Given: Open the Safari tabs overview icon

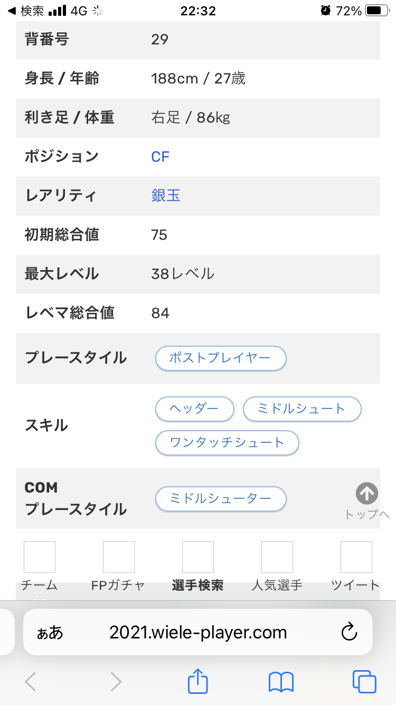Looking at the screenshot, I should [x=364, y=682].
